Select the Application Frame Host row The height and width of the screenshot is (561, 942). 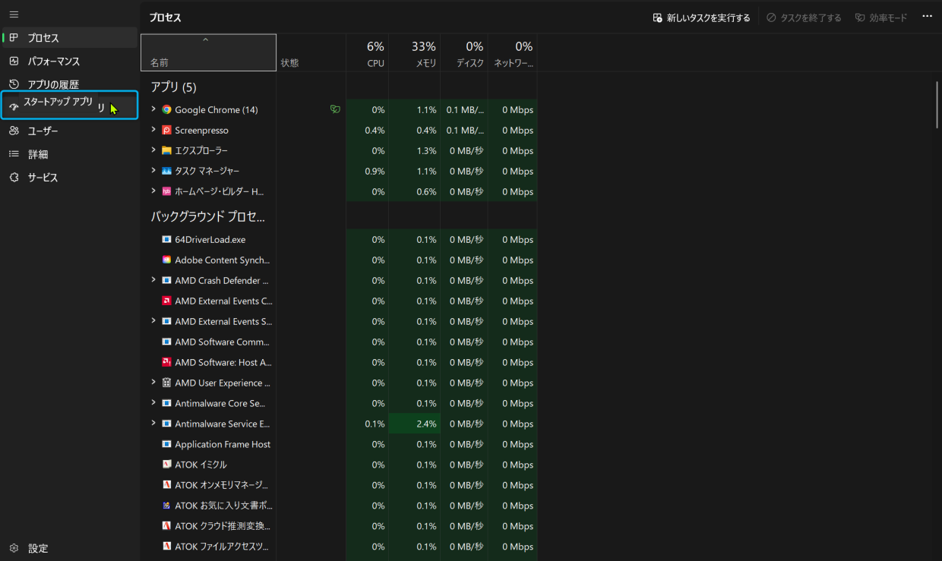coord(222,445)
